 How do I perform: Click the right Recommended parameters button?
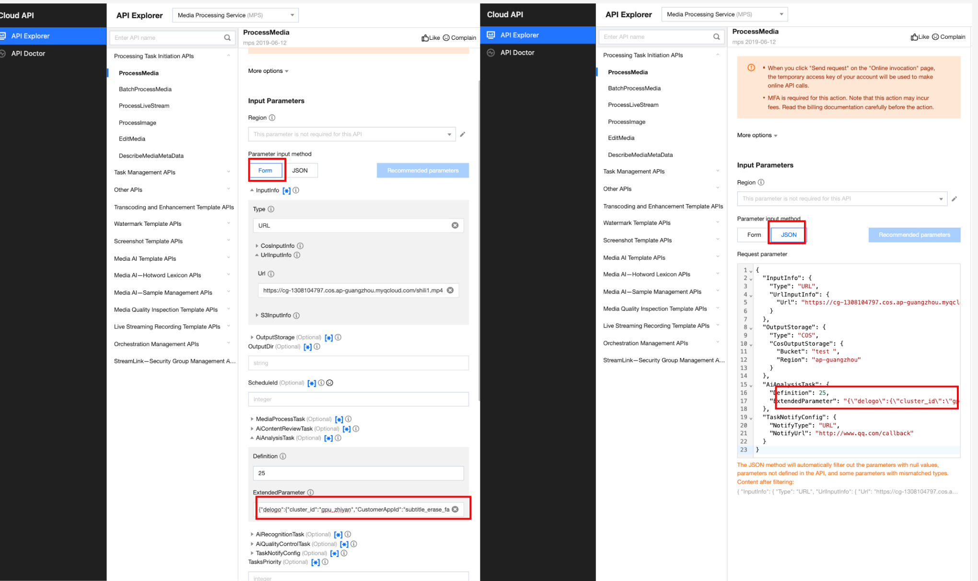pos(914,234)
